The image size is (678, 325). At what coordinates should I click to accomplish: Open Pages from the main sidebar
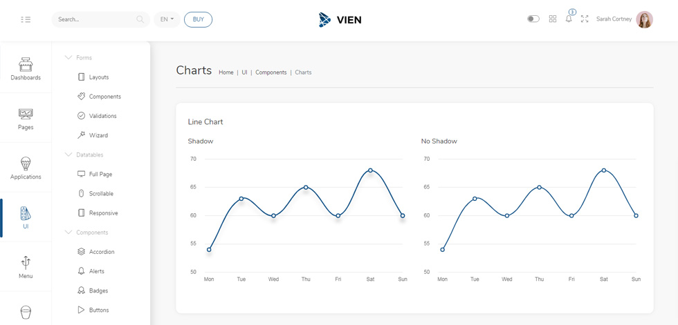pyautogui.click(x=26, y=119)
